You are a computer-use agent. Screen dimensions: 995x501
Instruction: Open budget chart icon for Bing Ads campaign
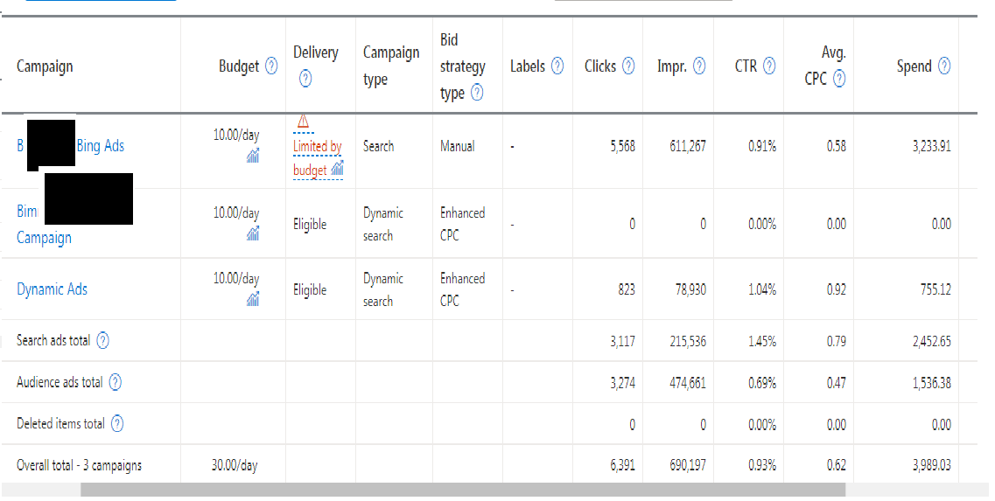(x=252, y=157)
